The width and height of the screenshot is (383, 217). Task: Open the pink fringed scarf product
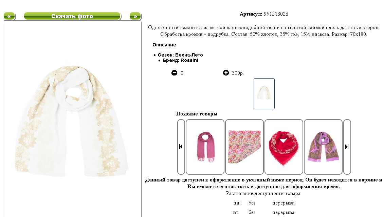coord(205,147)
